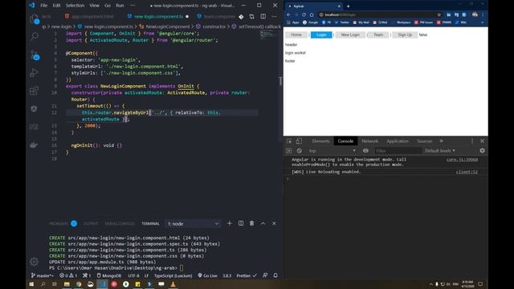Click notifications bell in VS Code status bar
The image size is (514, 289).
coord(275,275)
